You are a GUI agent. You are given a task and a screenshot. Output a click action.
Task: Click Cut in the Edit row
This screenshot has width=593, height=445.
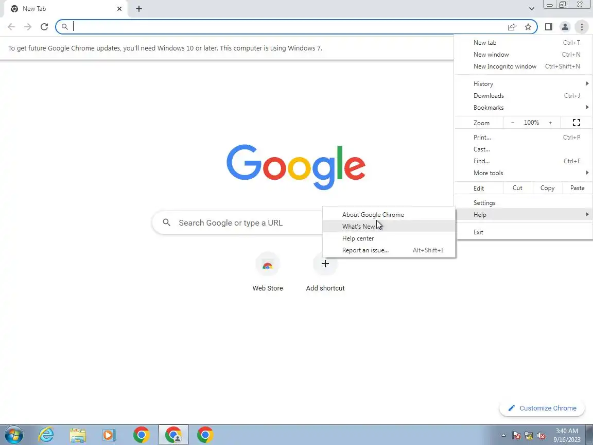pyautogui.click(x=517, y=188)
